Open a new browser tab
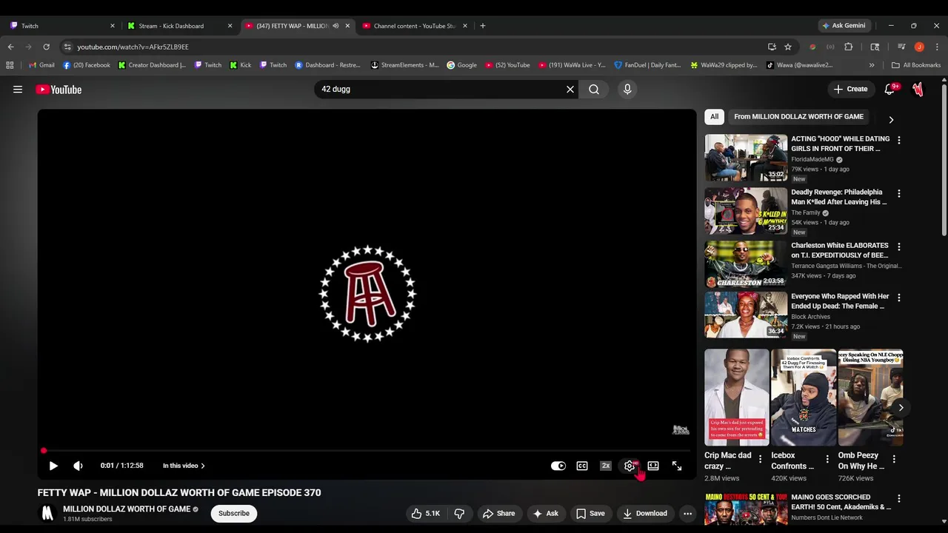 pos(483,26)
